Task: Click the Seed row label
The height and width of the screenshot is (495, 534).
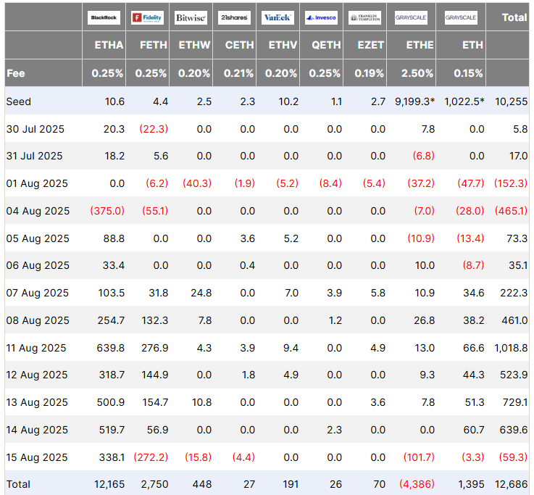Action: pos(19,101)
